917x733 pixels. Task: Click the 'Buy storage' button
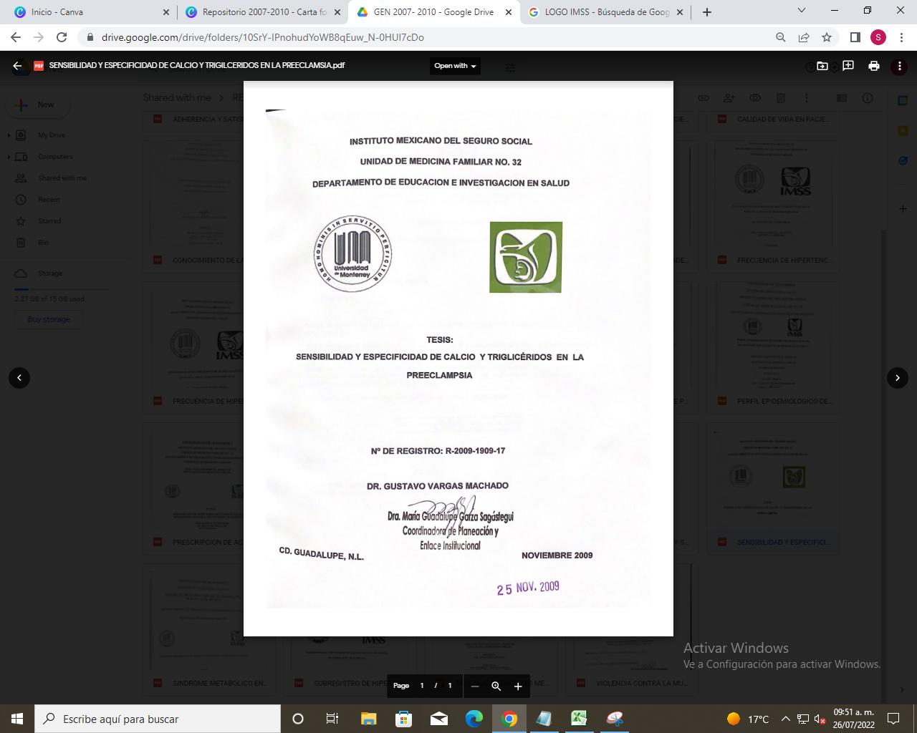49,319
